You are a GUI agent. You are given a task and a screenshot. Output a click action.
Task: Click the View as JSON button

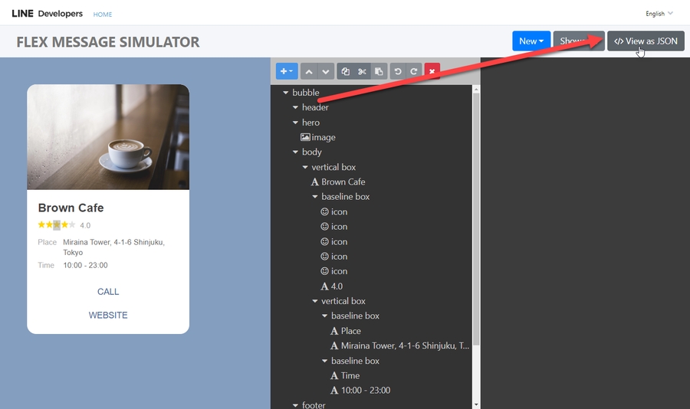coord(646,41)
